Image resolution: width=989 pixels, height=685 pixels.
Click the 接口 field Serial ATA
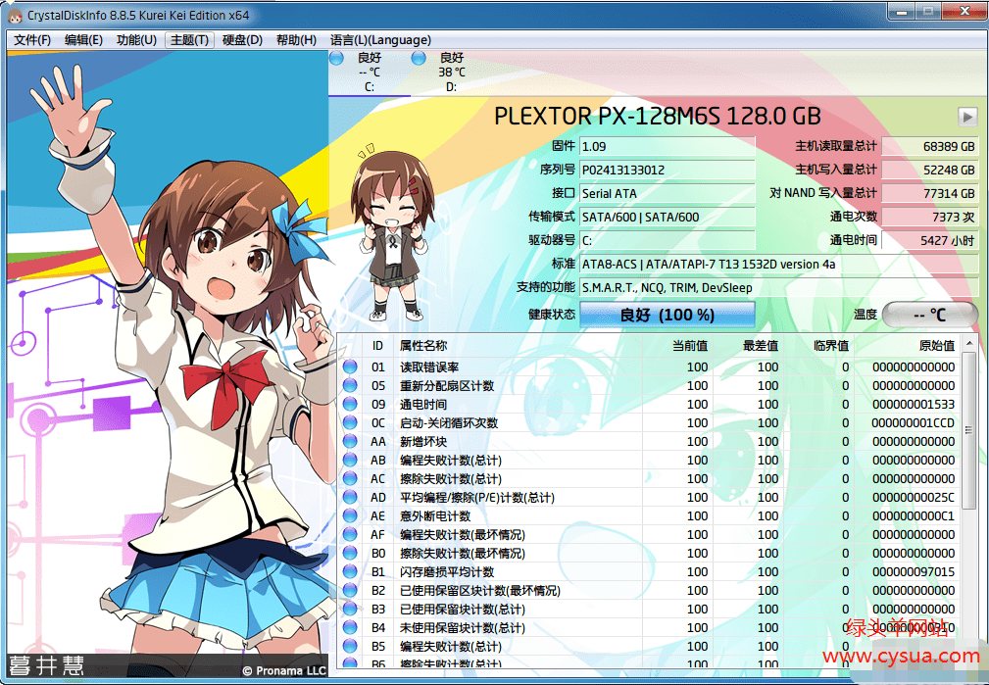point(668,193)
